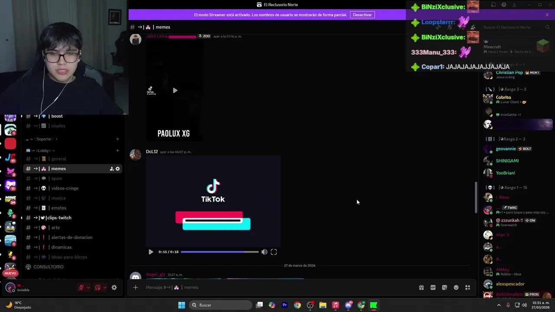Click the plus attachment button in message box
Viewport: 555px width, 312px height.
(136, 287)
